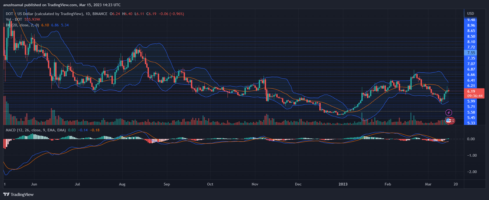Click the 5.33 label on the price axis
The image size is (489, 200).
click(471, 123)
